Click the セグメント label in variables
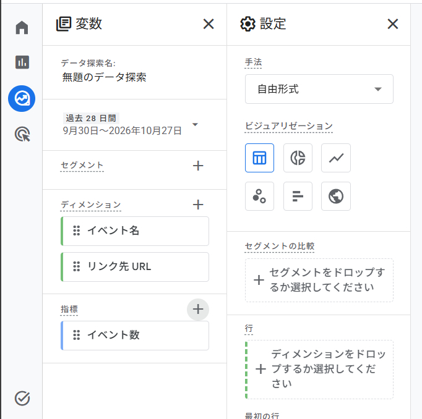Viewport: 422px width, 419px height. [82, 165]
